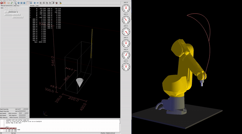Pause program execution with pause icon
The height and width of the screenshot is (134, 242).
(21, 3)
